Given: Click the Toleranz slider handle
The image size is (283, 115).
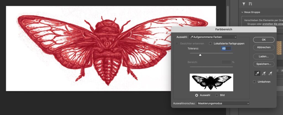Looking at the screenshot, I should coord(200,55).
